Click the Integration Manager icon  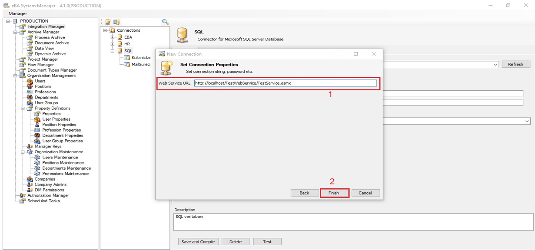click(x=23, y=26)
